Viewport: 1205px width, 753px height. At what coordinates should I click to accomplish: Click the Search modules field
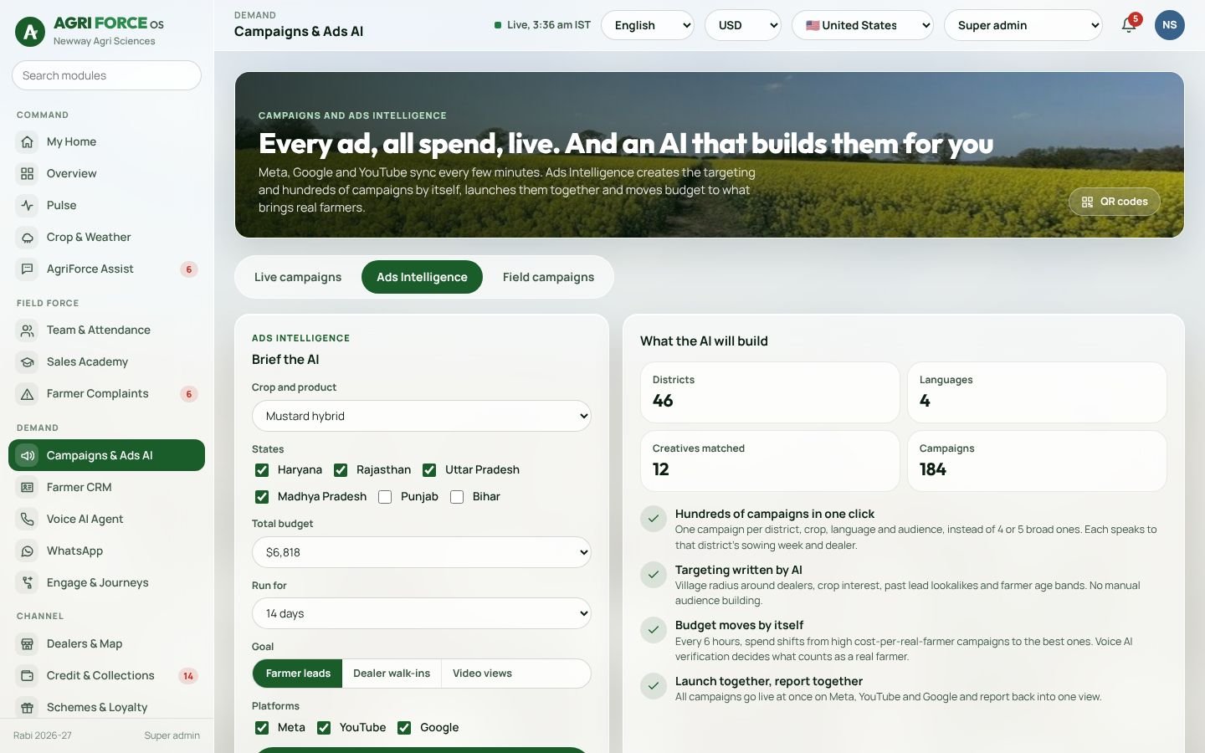106,75
